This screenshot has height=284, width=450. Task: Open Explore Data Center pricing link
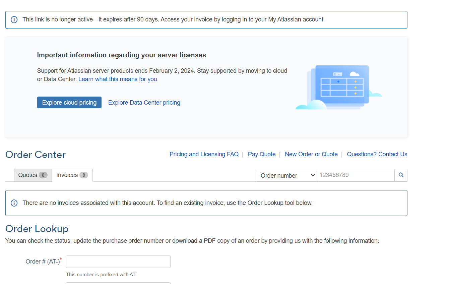coord(144,103)
